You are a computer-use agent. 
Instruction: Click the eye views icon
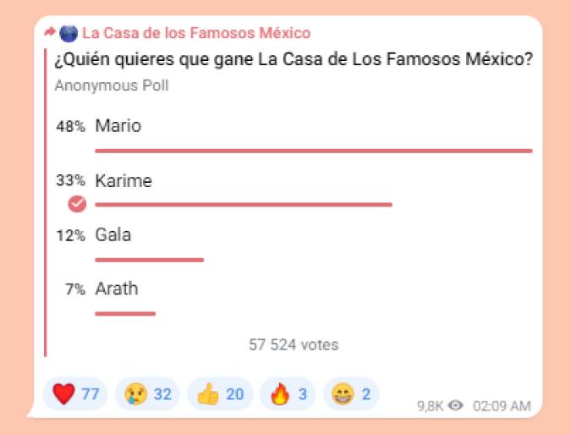click(456, 405)
